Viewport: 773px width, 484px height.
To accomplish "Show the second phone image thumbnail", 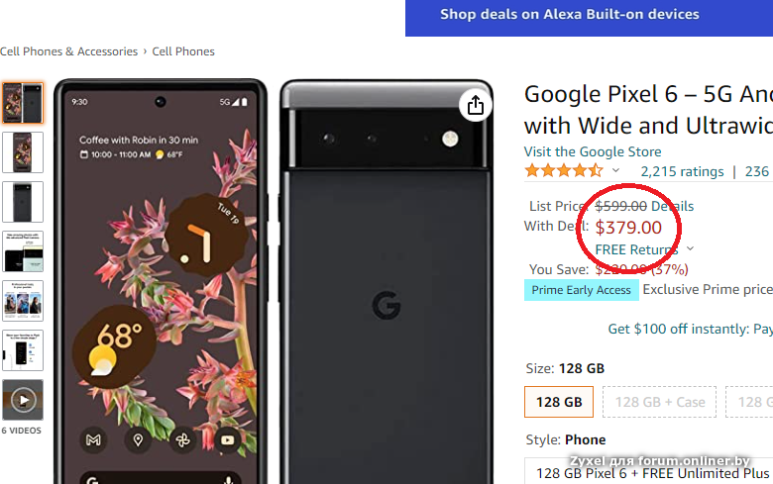I will [23, 152].
